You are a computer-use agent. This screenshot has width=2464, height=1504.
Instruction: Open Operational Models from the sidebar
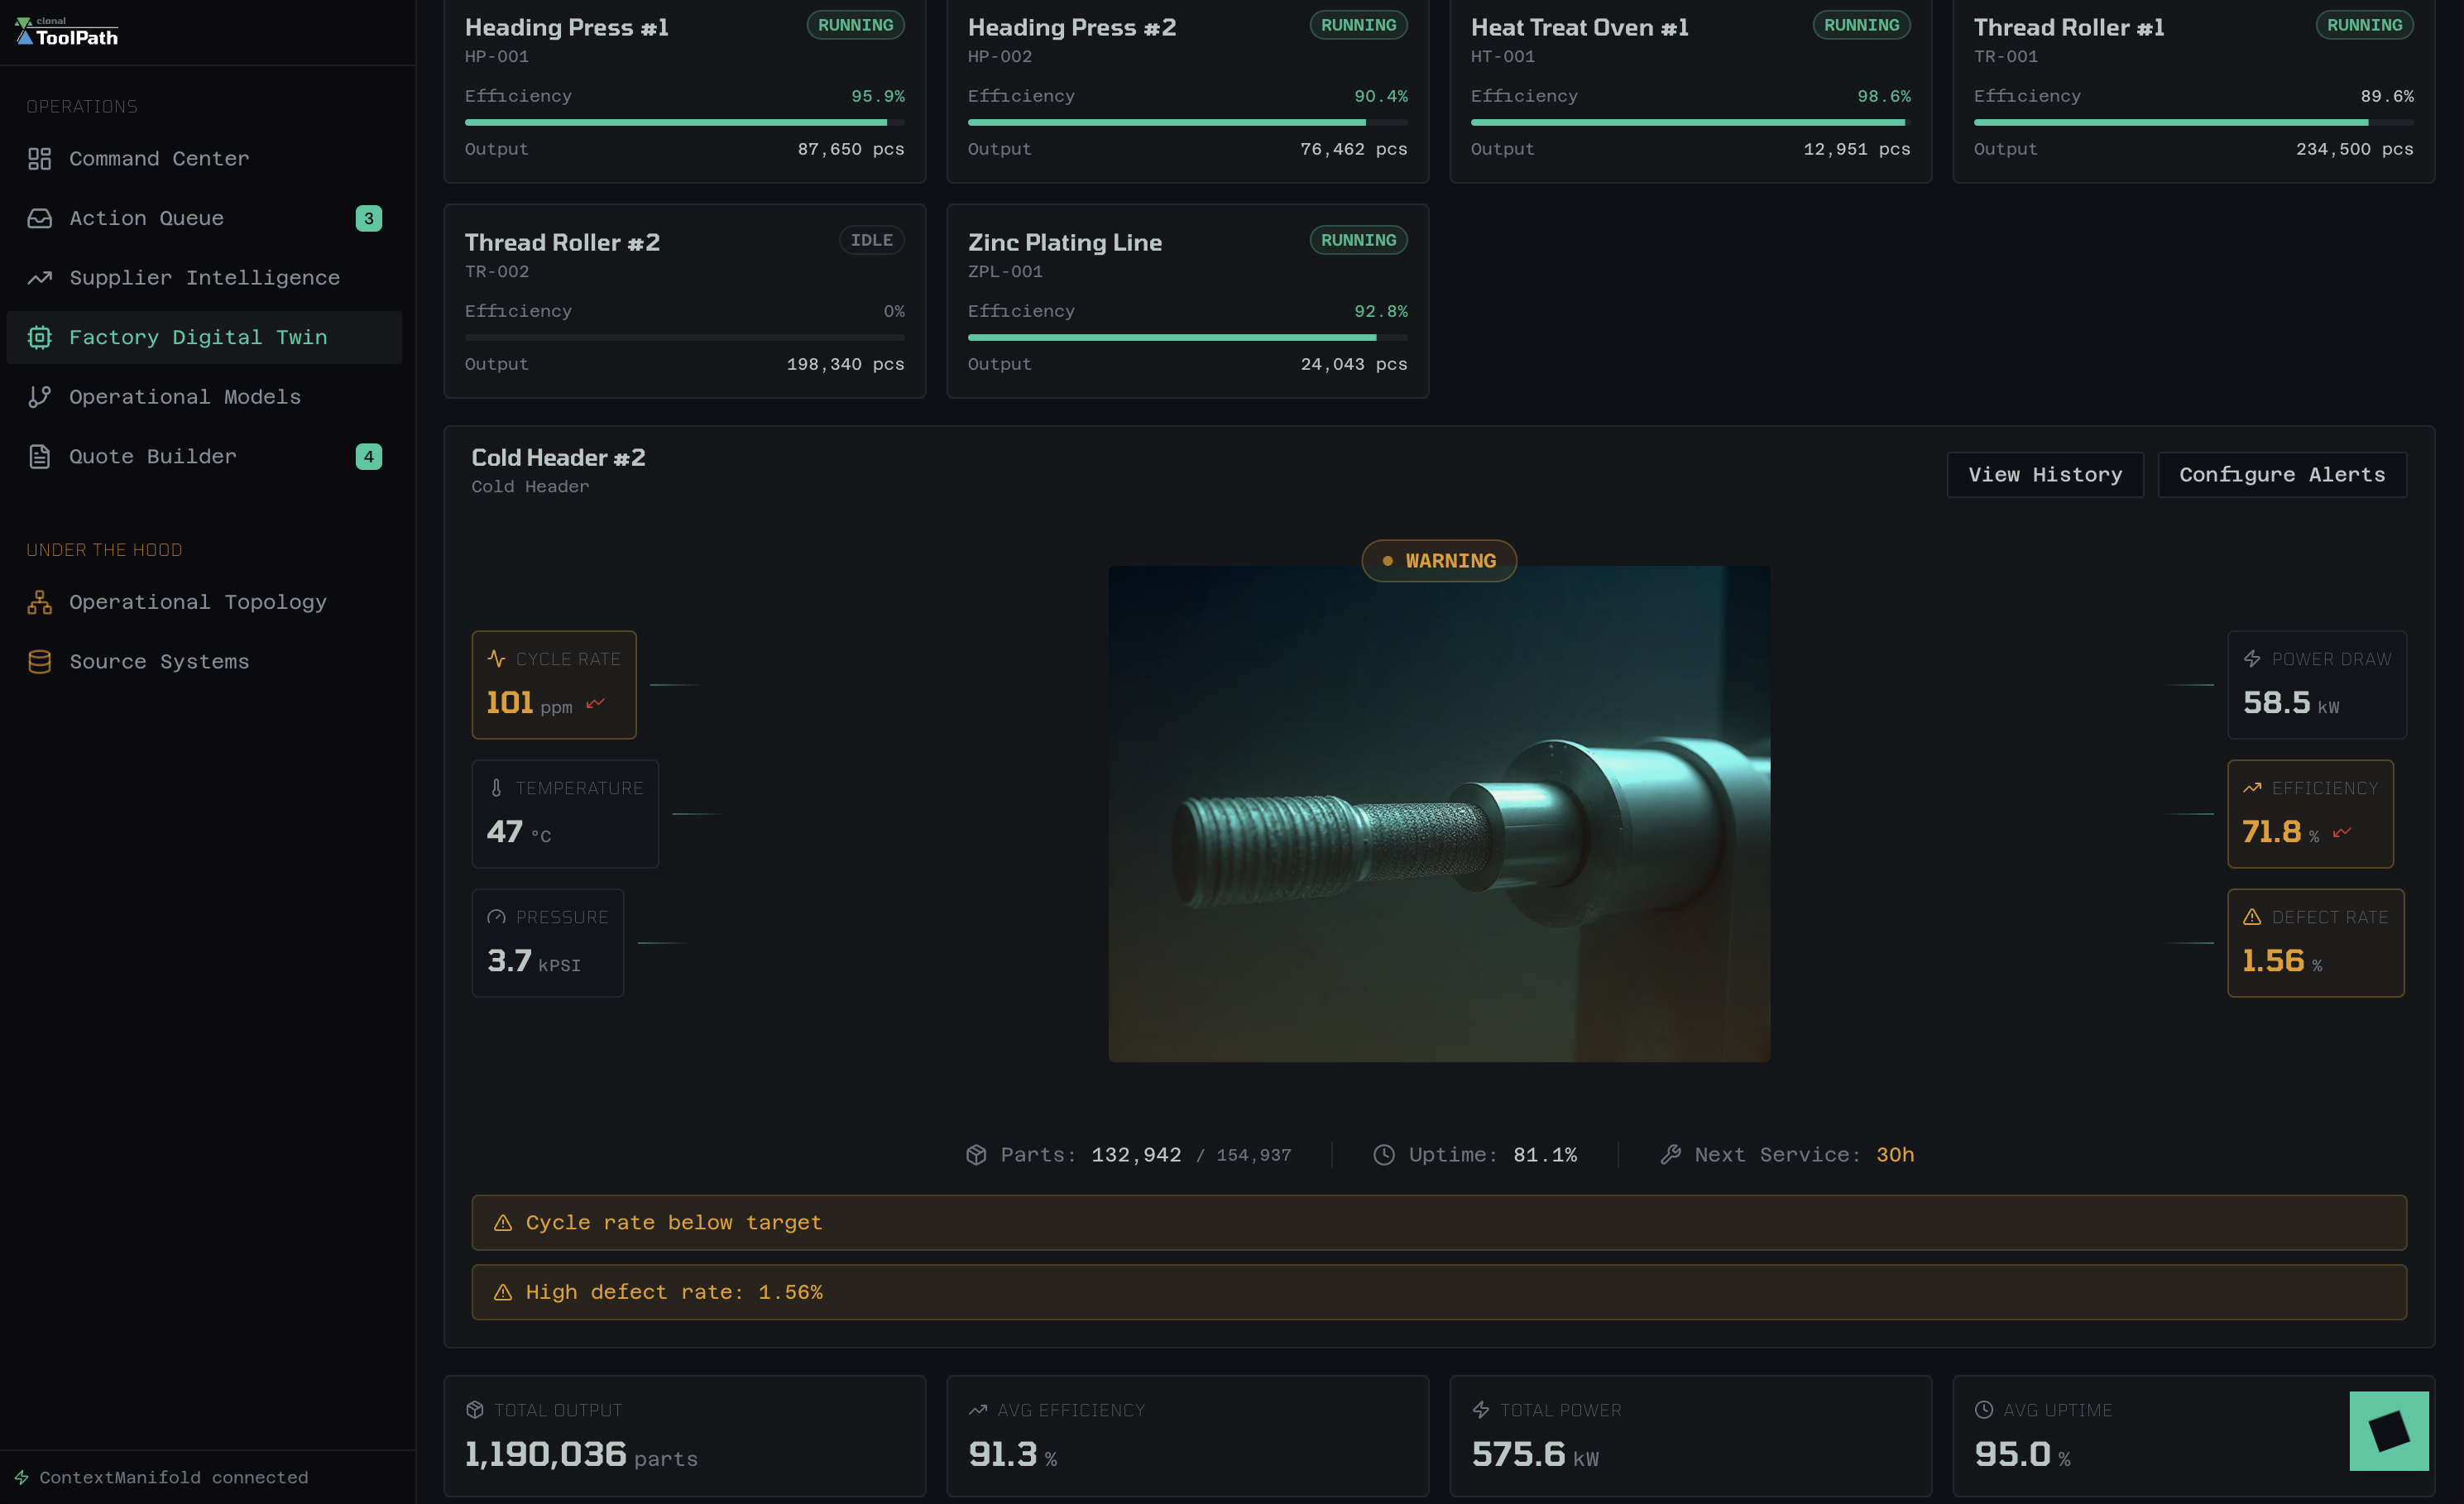[x=185, y=397]
